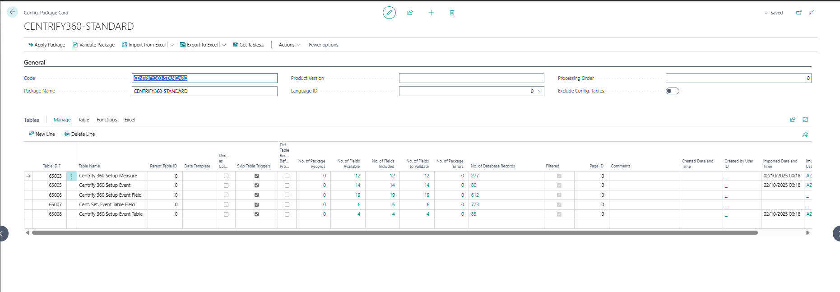Expand the Language ID dropdown
Screen dimensions: 840x292
[539, 91]
